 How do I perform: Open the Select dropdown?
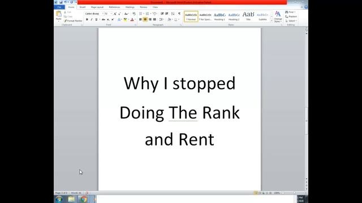click(291, 21)
